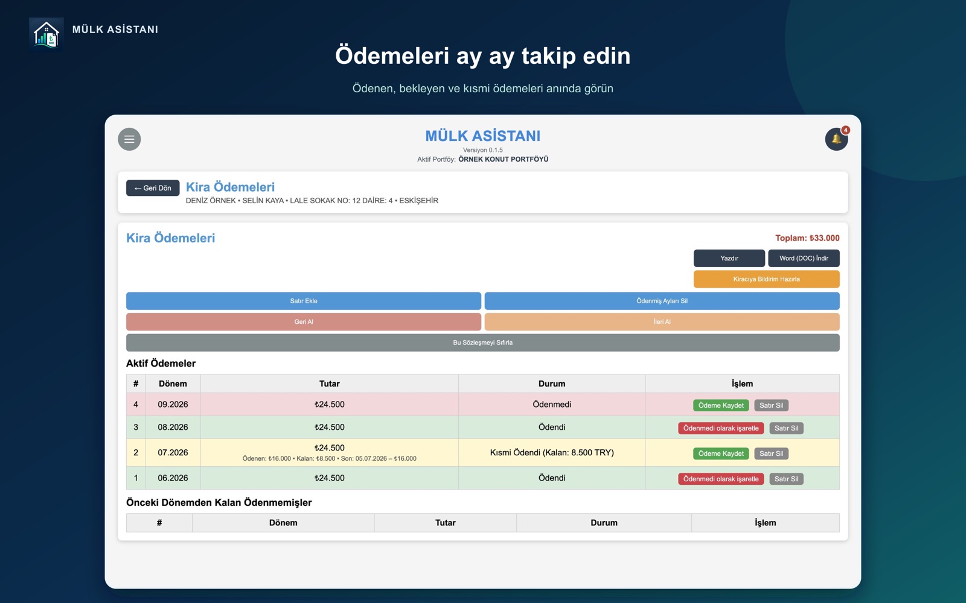
Task: Click the Ödenmedi status cell
Action: pyautogui.click(x=552, y=405)
